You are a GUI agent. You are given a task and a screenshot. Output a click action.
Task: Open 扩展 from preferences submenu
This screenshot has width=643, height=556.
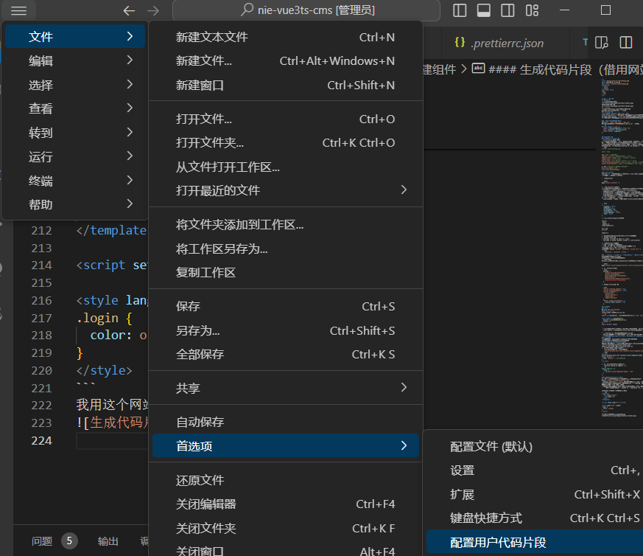point(535,494)
